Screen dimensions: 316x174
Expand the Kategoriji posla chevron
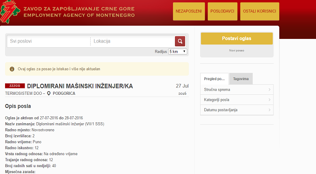(269, 100)
